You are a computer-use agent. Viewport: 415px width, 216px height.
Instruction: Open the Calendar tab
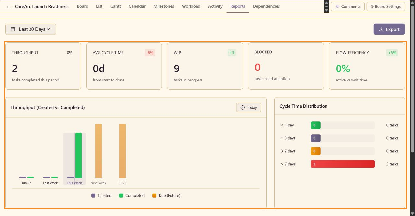[x=137, y=6]
